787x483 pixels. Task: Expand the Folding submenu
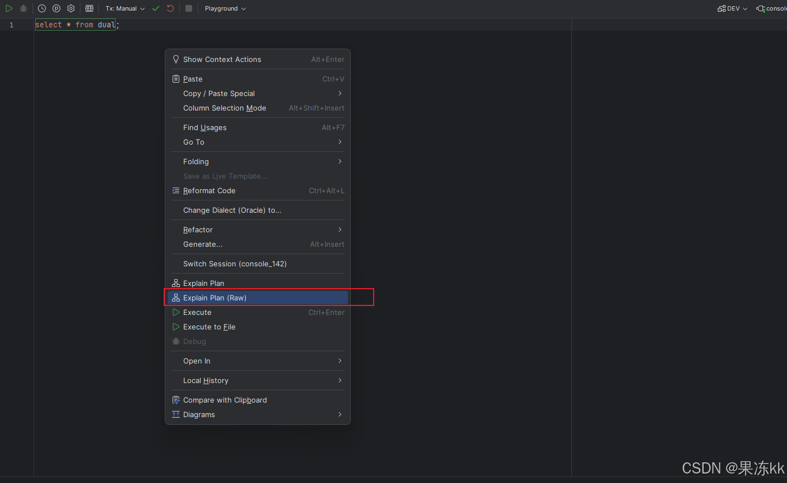pos(257,161)
